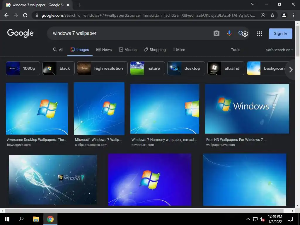Filter results by the black chip

click(59, 68)
